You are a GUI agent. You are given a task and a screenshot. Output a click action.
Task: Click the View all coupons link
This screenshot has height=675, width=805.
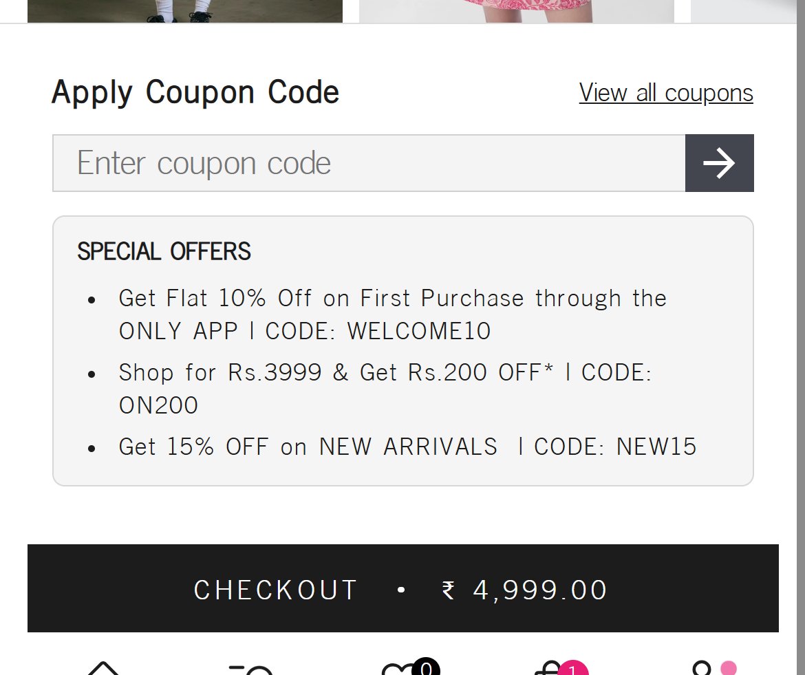pos(666,93)
